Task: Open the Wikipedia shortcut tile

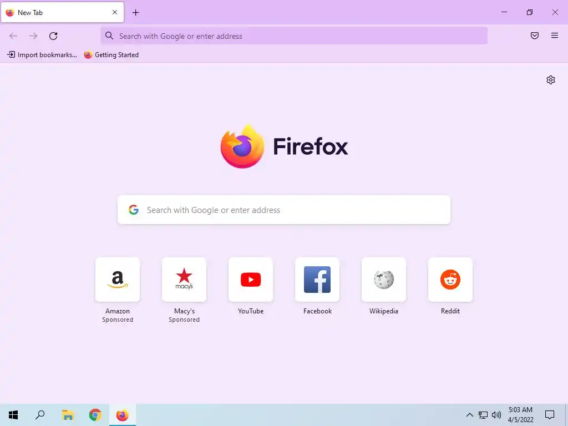Action: click(x=384, y=280)
